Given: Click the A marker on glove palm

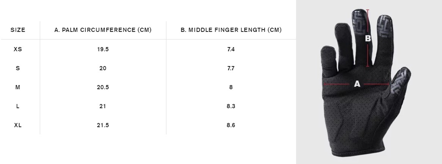Looking at the screenshot, I should [357, 84].
